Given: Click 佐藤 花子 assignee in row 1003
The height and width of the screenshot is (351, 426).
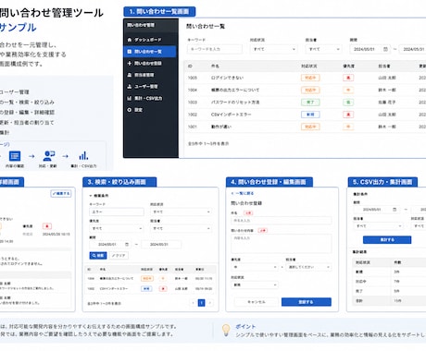Looking at the screenshot, I should pyautogui.click(x=387, y=103).
